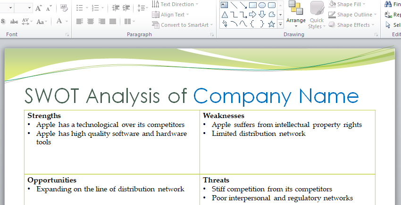Open Text Direction menu
The image size is (401, 205).
(x=175, y=4)
